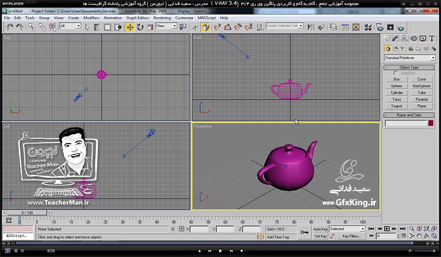This screenshot has height=257, width=441.
Task: Switch to the Utilities hammer panel
Action: (432, 39)
